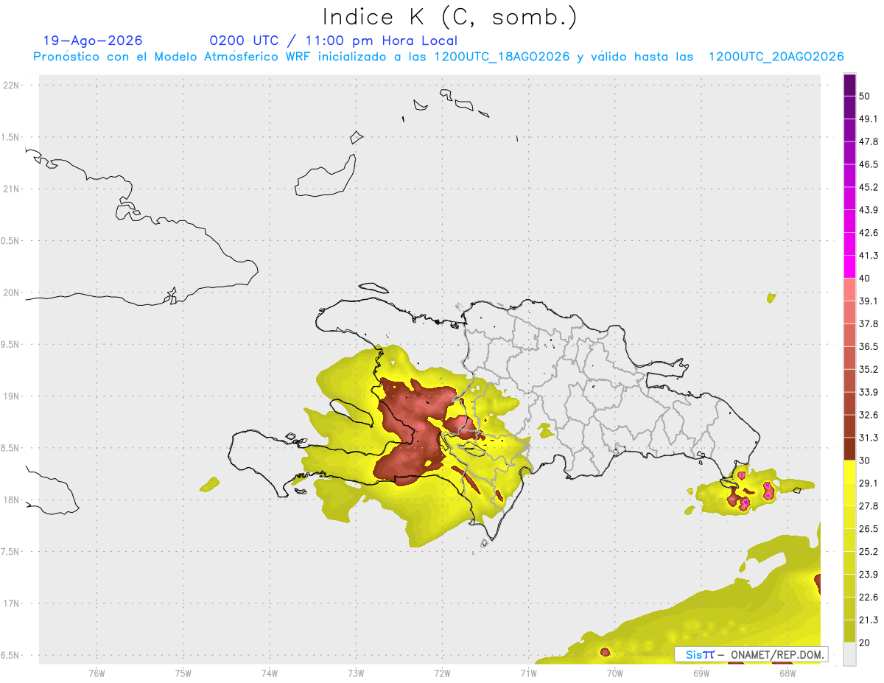Click the colorbar value "21.3"
Image resolution: width=884 pixels, height=683 pixels.
pos(869,620)
